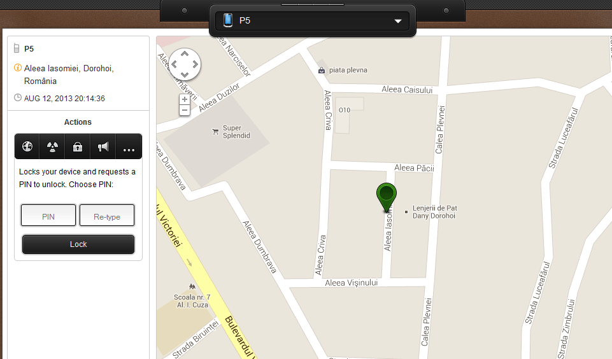This screenshot has width=612, height=359.
Task: Click the Lenjerii de Pat Dany Dorohoi label
Action: pyautogui.click(x=434, y=212)
